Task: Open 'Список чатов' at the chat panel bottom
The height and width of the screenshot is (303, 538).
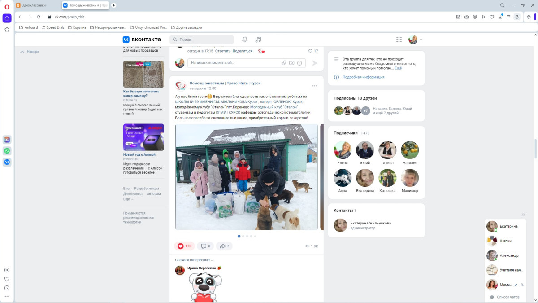Action: (505, 297)
